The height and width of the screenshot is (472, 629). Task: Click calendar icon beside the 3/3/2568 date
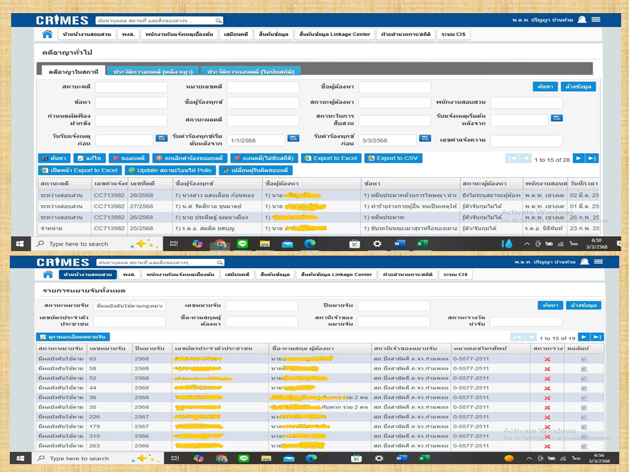425,138
